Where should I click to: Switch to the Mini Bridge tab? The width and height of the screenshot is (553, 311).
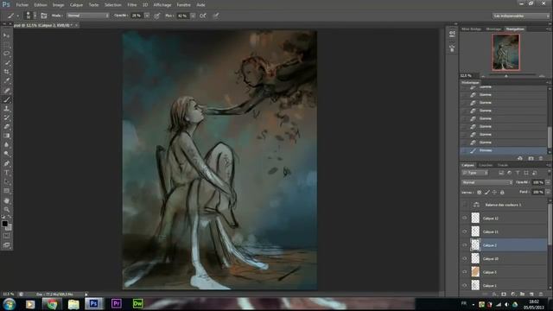tap(471, 29)
